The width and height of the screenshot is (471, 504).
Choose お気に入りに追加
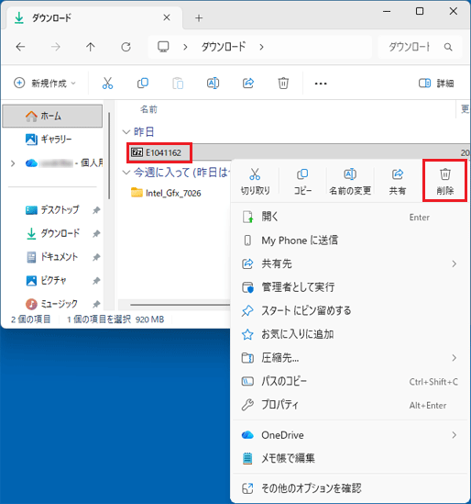click(350, 334)
